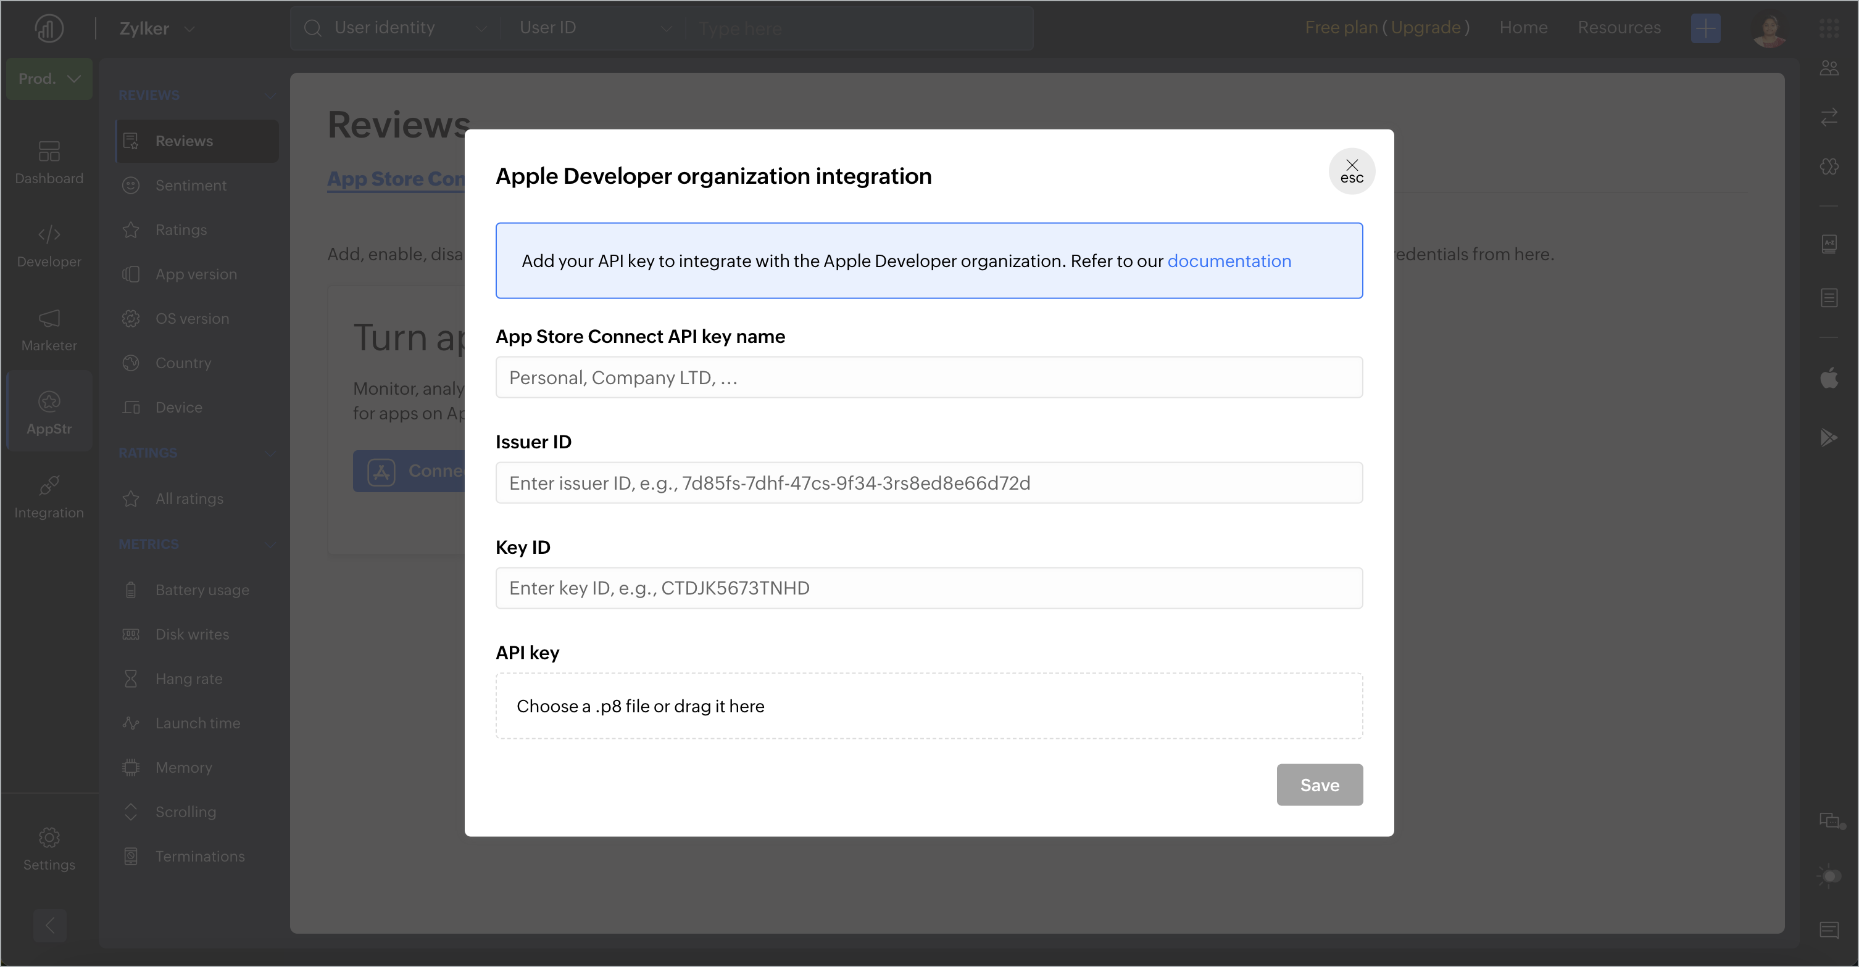Image resolution: width=1859 pixels, height=967 pixels.
Task: Click the Save button
Action: 1319,784
